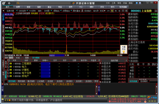This screenshot has width=159, height=104.
Task: Expand the 多图组合 dropdown arrow
Action: [x=71, y=11]
